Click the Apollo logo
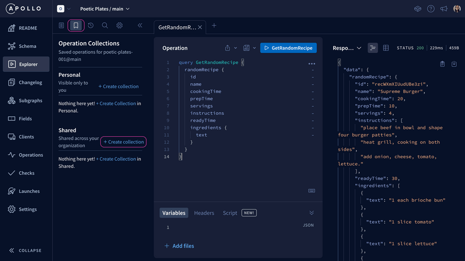465x261 pixels. point(23,9)
